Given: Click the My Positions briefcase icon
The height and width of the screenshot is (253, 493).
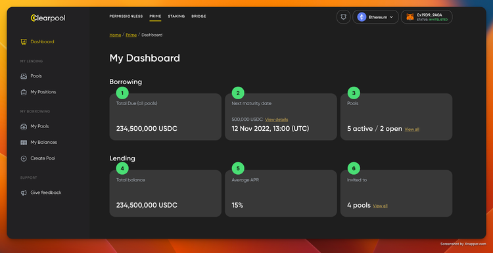Looking at the screenshot, I should click(23, 92).
